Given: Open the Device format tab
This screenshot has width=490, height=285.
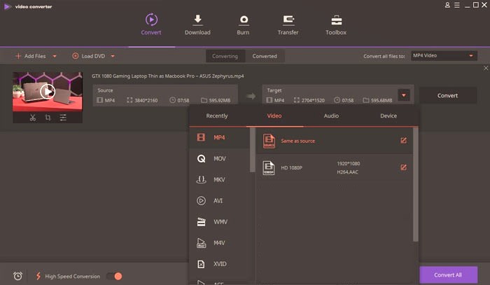Looking at the screenshot, I should coord(388,116).
